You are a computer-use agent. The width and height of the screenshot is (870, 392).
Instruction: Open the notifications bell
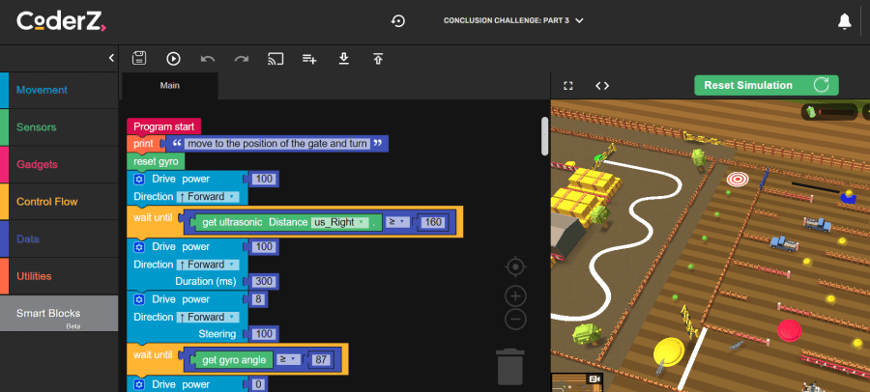pos(844,21)
